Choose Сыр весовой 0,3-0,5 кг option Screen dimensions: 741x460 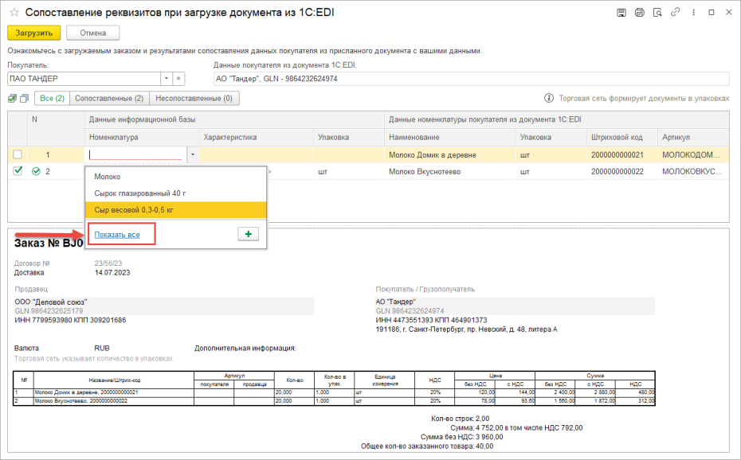pos(176,210)
